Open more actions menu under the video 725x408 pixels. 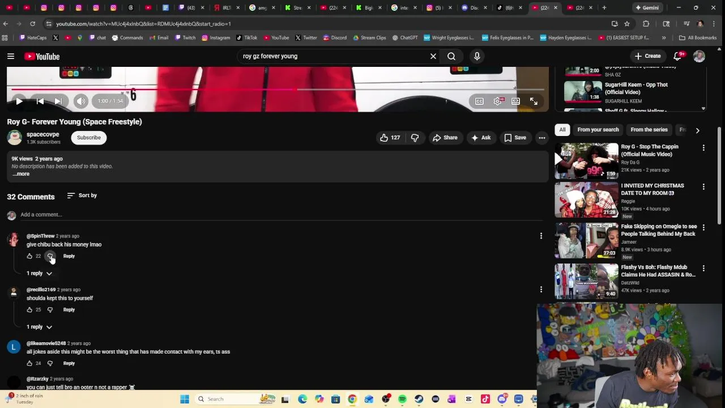coord(542,138)
